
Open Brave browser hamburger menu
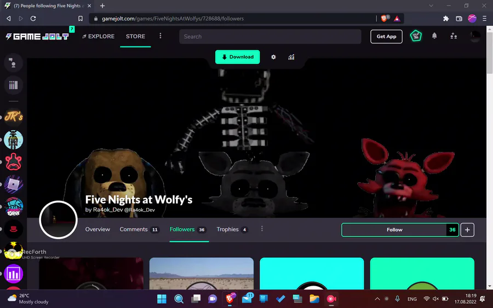point(485,19)
